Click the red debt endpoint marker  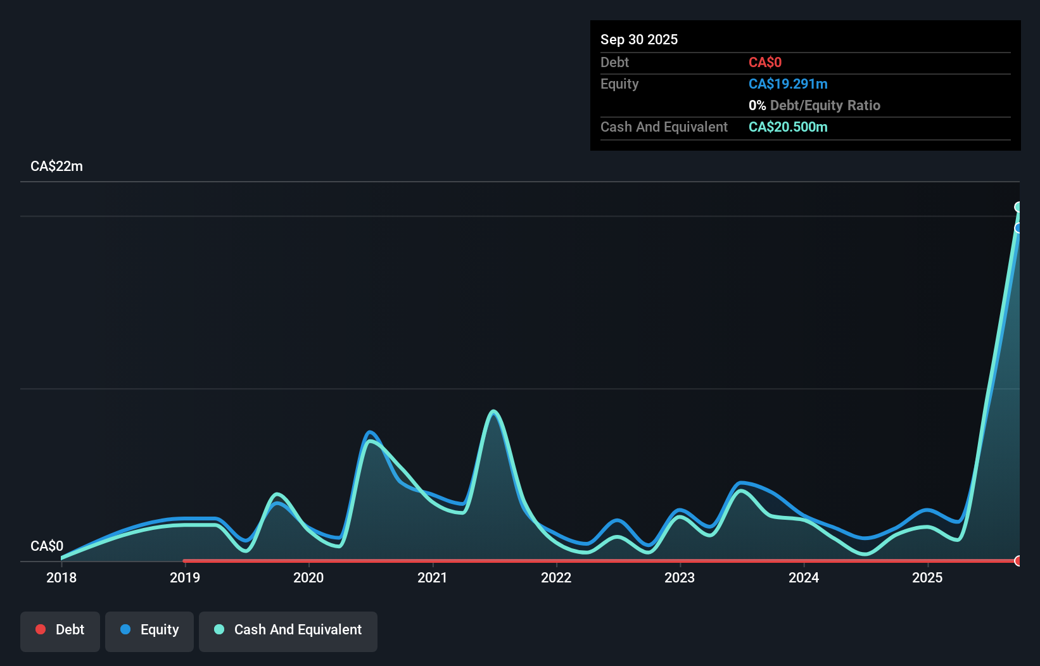coord(1018,561)
